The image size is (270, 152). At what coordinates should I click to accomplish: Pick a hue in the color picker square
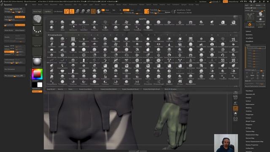pos(37,74)
